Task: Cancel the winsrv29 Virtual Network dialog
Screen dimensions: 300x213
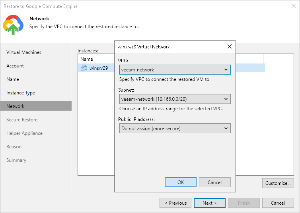Action: click(215, 182)
